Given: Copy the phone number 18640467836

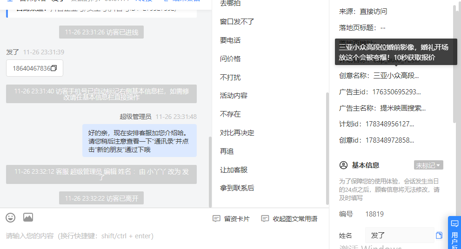Looking at the screenshot, I should click(54, 68).
